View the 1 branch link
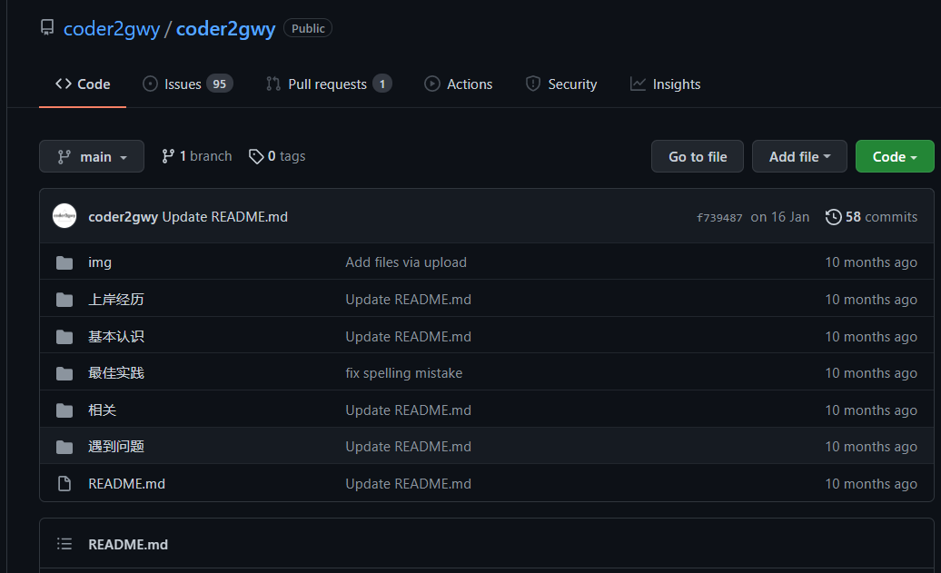 [x=197, y=156]
